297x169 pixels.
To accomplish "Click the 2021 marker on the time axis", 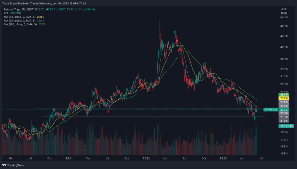I will pos(69,159).
